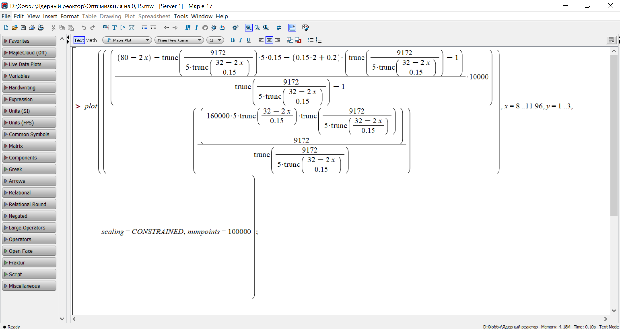Screen dimensions: 620x329
Task: Click the Execute entire worksheet (!!!) icon
Action: pyautogui.click(x=188, y=28)
